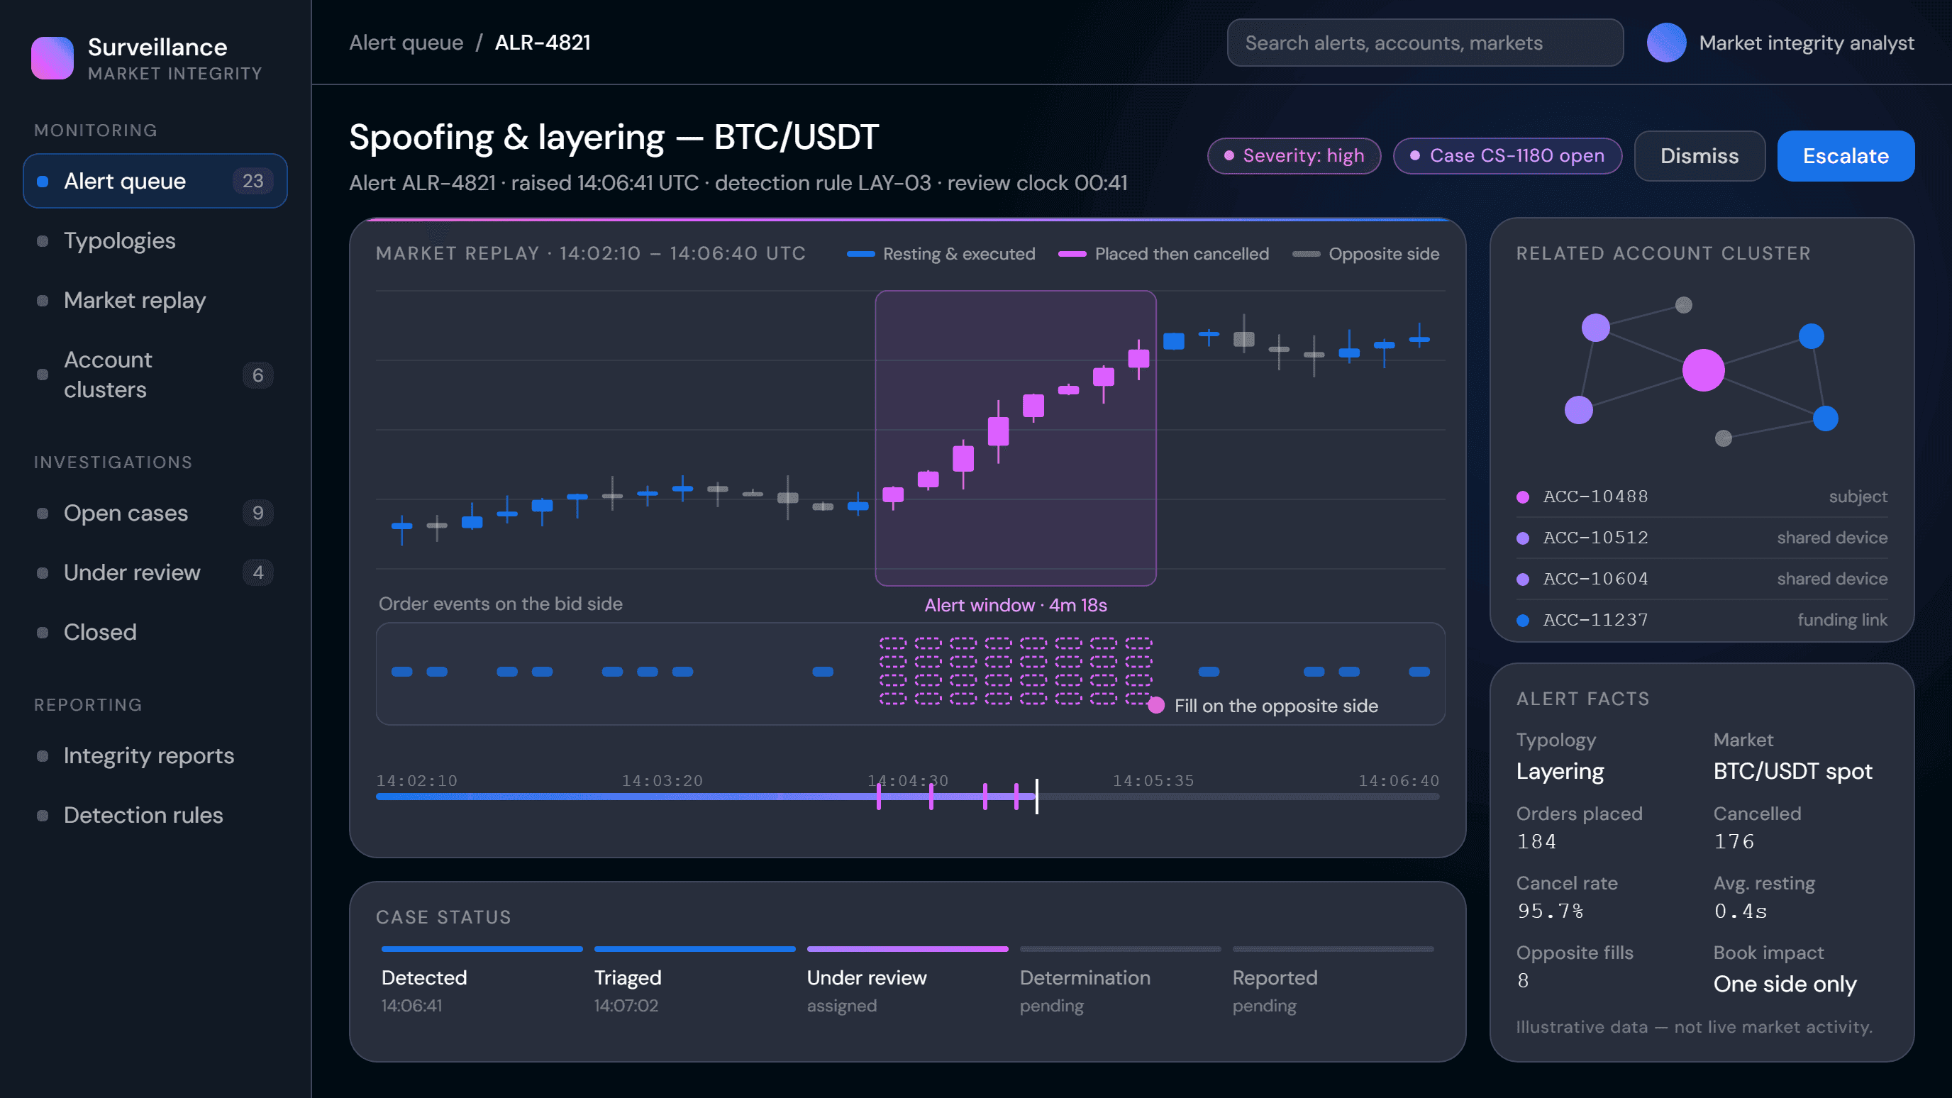Click the Opposite side legend swatch
The image size is (1952, 1098).
point(1307,254)
